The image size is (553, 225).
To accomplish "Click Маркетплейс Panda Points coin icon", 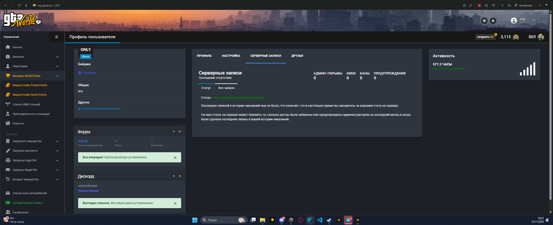I will point(8,85).
